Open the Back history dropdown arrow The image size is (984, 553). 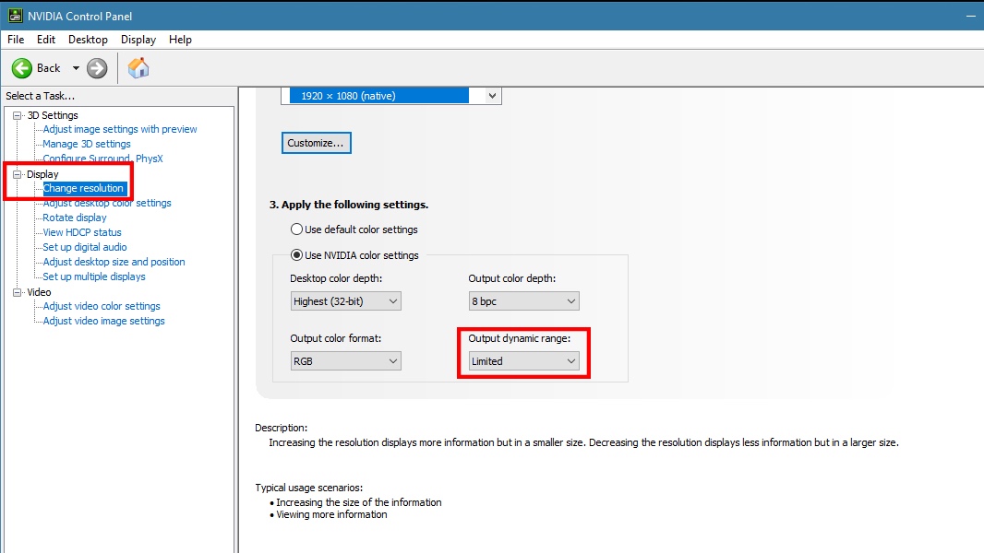tap(76, 68)
